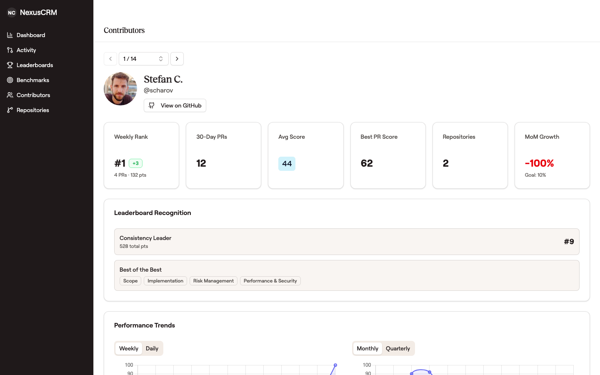Select the Quarterly chart view

[398, 348]
